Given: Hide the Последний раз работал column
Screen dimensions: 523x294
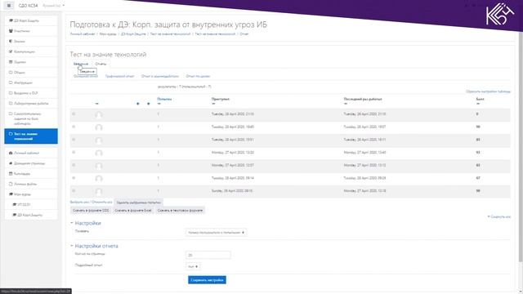Looking at the screenshot, I should click(346, 104).
